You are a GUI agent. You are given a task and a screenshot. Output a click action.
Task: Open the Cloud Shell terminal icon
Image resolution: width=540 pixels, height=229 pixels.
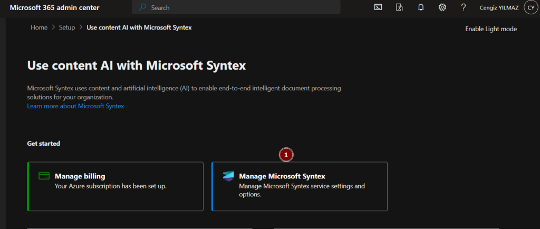[x=378, y=7]
